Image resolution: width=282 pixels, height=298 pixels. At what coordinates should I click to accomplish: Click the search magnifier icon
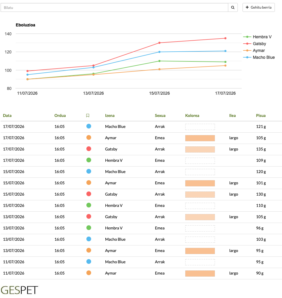click(x=233, y=8)
